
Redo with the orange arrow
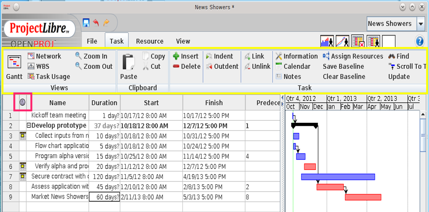click(106, 22)
